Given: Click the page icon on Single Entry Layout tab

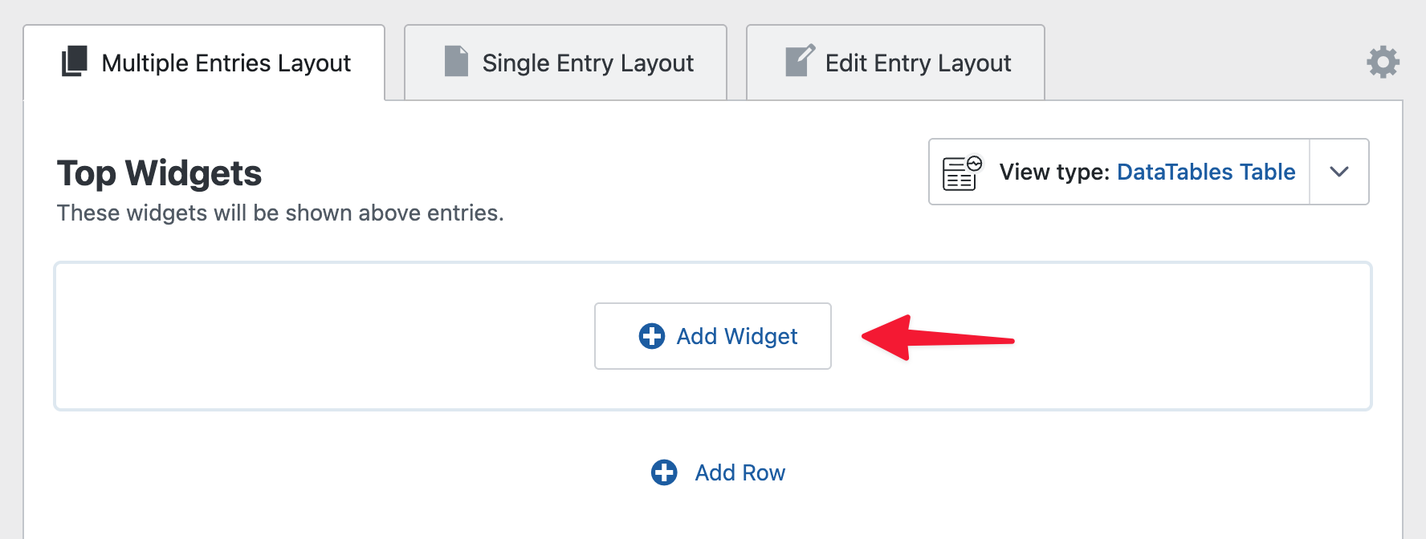Looking at the screenshot, I should click(456, 63).
